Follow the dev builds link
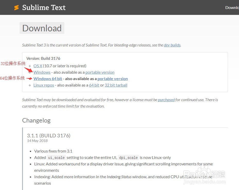239x190 pixels. (x=172, y=45)
